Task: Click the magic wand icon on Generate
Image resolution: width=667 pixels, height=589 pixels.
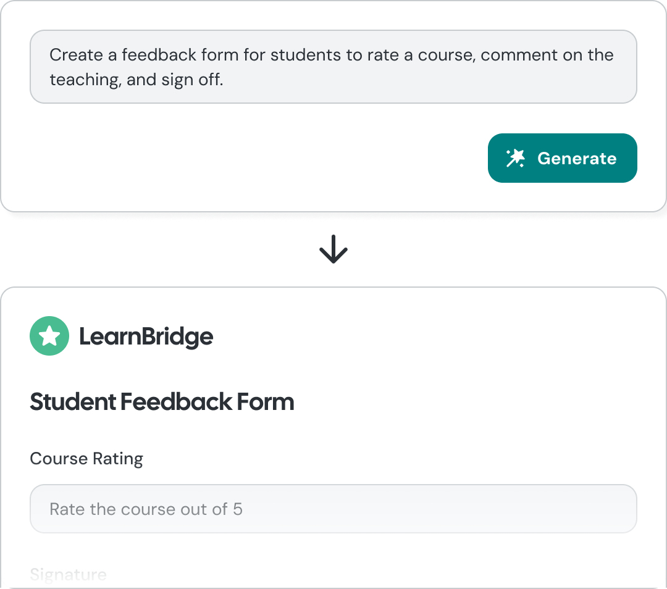Action: tap(515, 158)
